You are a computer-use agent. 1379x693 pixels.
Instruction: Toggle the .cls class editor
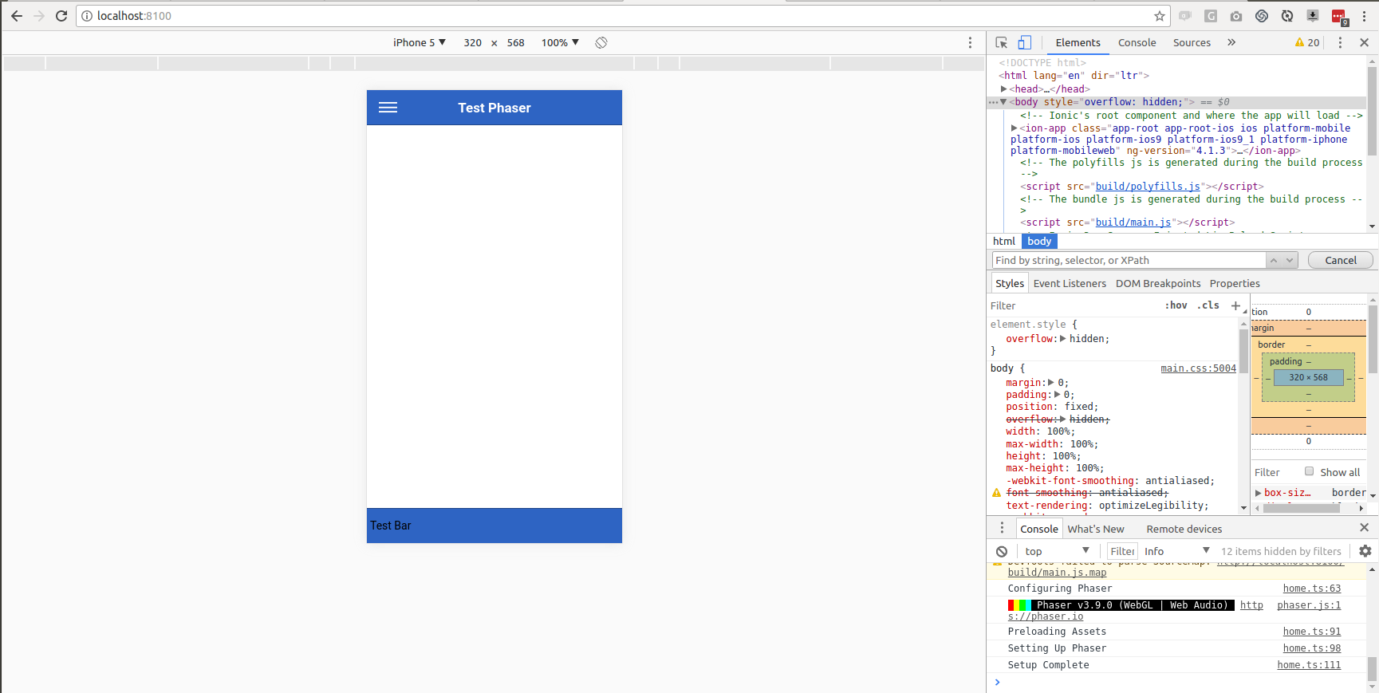coord(1208,305)
